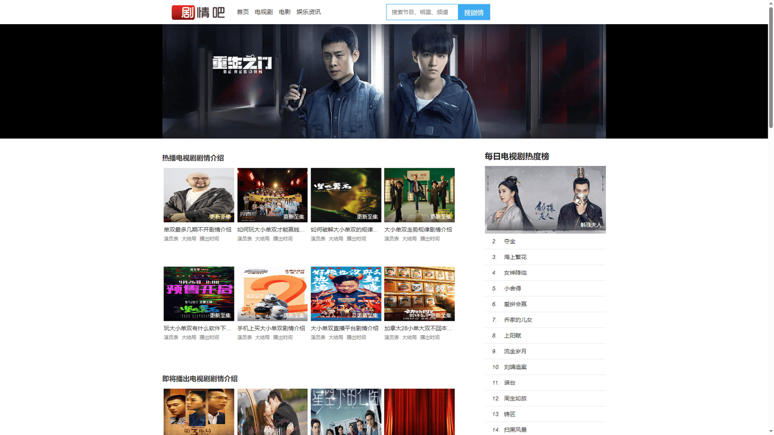Open the kissing couple poster thumbnail
This screenshot has height=435, width=774.
(273, 412)
